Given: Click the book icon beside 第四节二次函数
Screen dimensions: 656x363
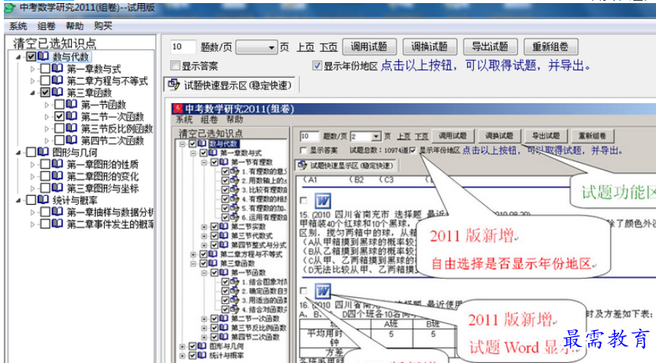Looking at the screenshot, I should pos(72,140).
